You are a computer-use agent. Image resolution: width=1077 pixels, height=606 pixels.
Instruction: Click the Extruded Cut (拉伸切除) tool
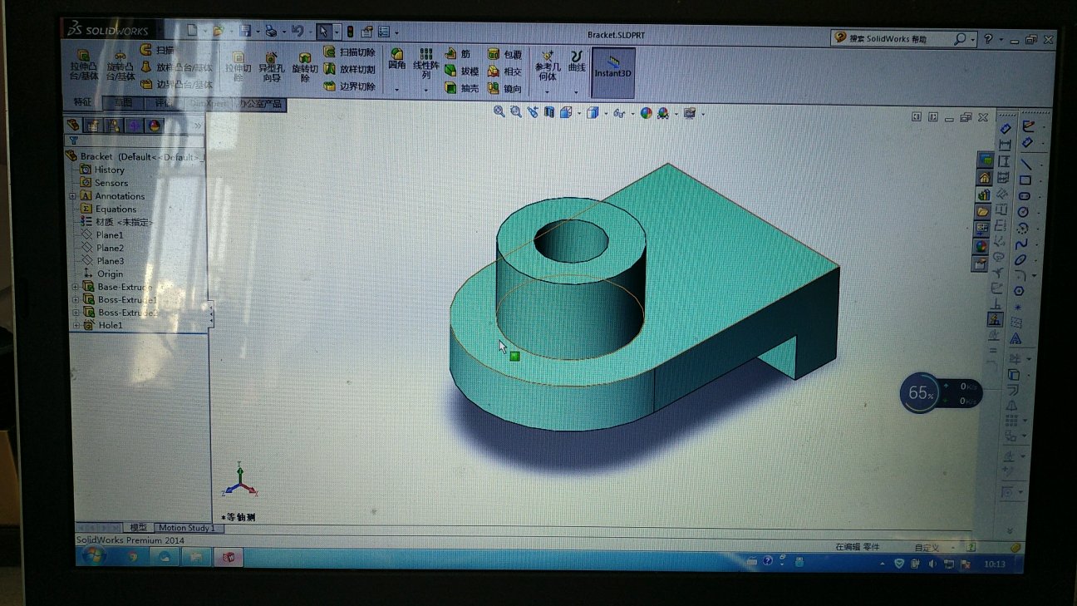pyautogui.click(x=239, y=67)
